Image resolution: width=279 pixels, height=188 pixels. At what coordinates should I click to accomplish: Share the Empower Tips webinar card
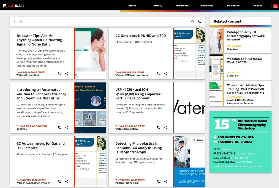(67, 74)
